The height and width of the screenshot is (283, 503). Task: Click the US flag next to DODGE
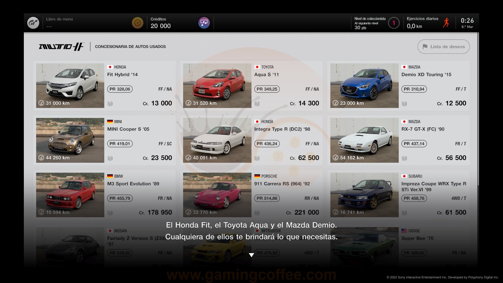click(x=404, y=231)
